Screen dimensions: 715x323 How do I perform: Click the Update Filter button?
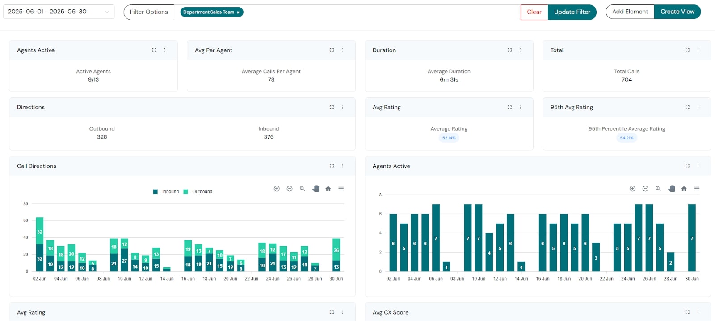[x=572, y=12]
